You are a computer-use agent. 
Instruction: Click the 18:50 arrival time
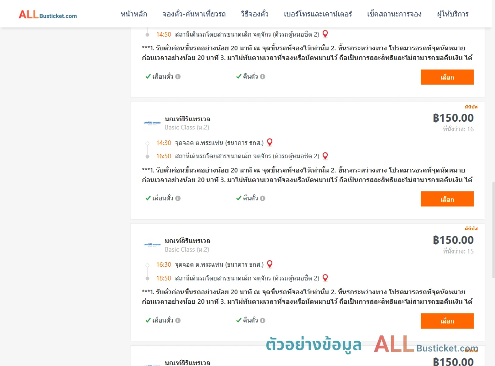164,278
